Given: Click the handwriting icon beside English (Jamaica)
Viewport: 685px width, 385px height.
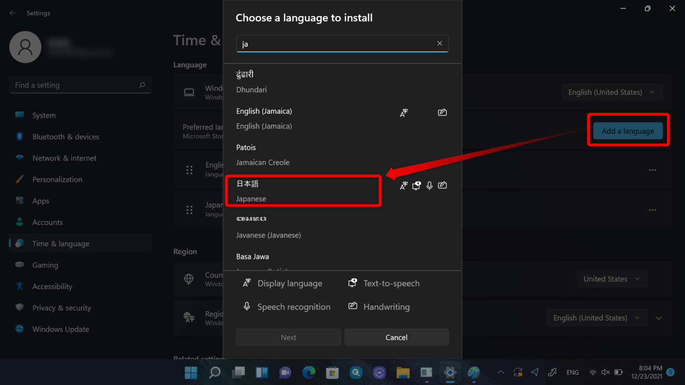Looking at the screenshot, I should [442, 112].
